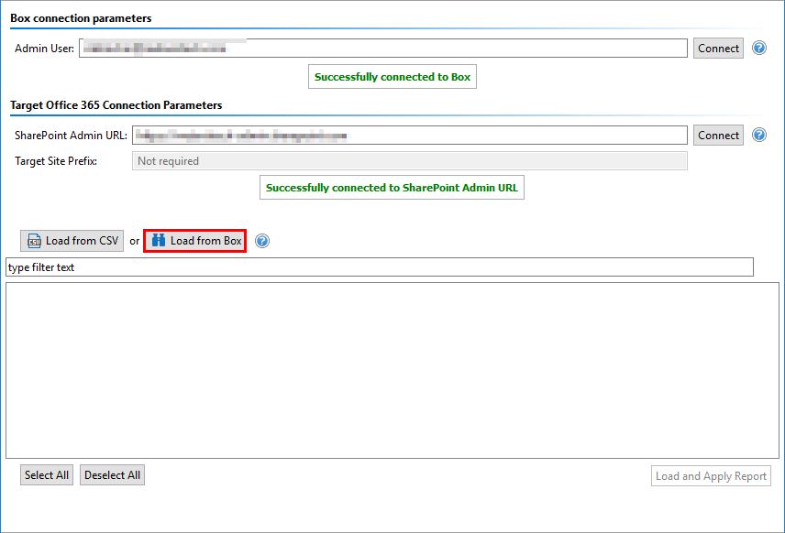Click inside the Admin User field
The width and height of the screenshot is (785, 533).
coord(385,48)
